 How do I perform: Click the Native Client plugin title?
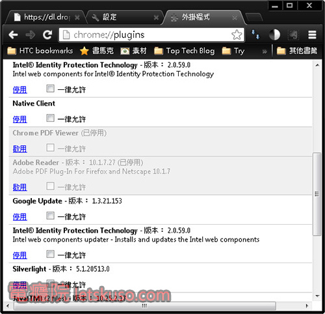tap(34, 104)
